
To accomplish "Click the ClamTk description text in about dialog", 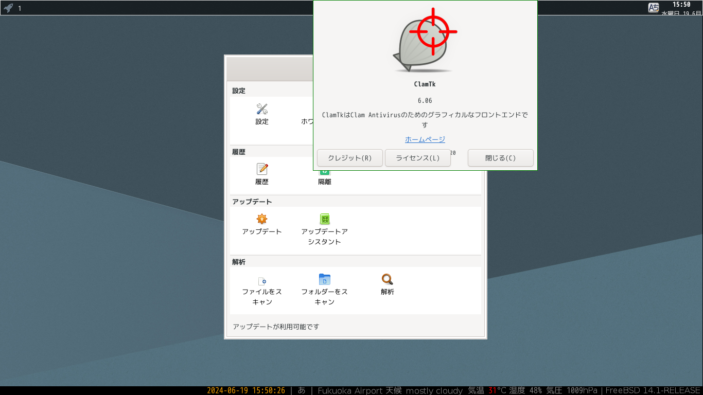I will (x=425, y=120).
